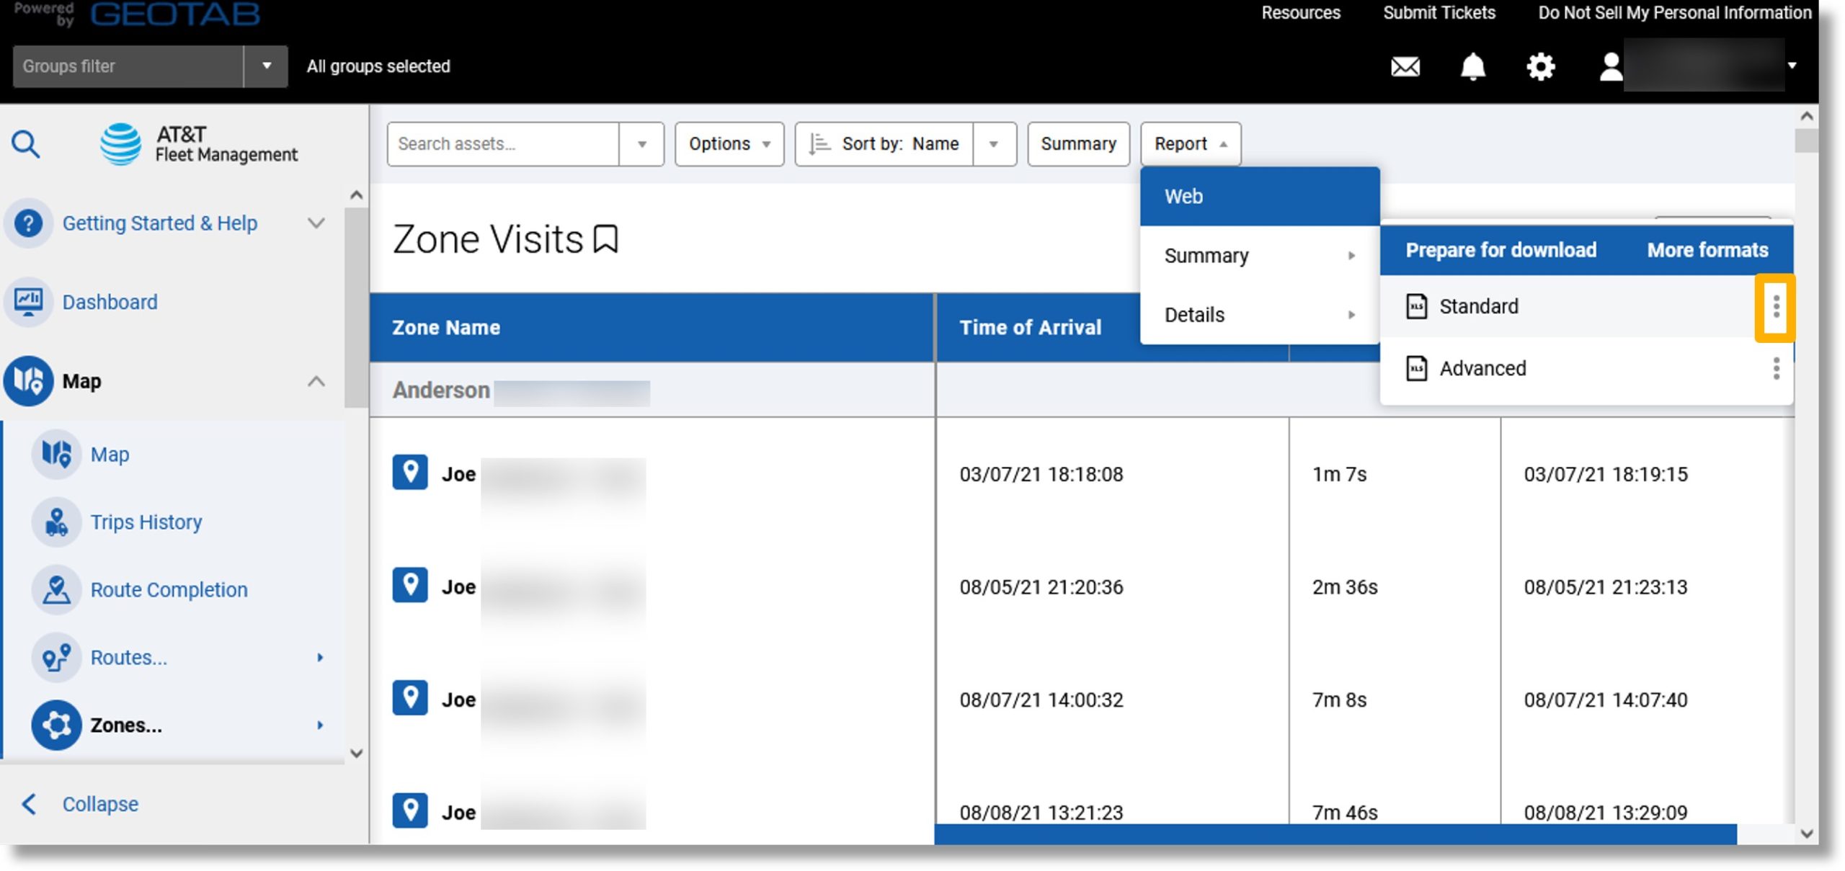Open the Search assets dropdown arrow
This screenshot has height=871, width=1845.
(641, 144)
